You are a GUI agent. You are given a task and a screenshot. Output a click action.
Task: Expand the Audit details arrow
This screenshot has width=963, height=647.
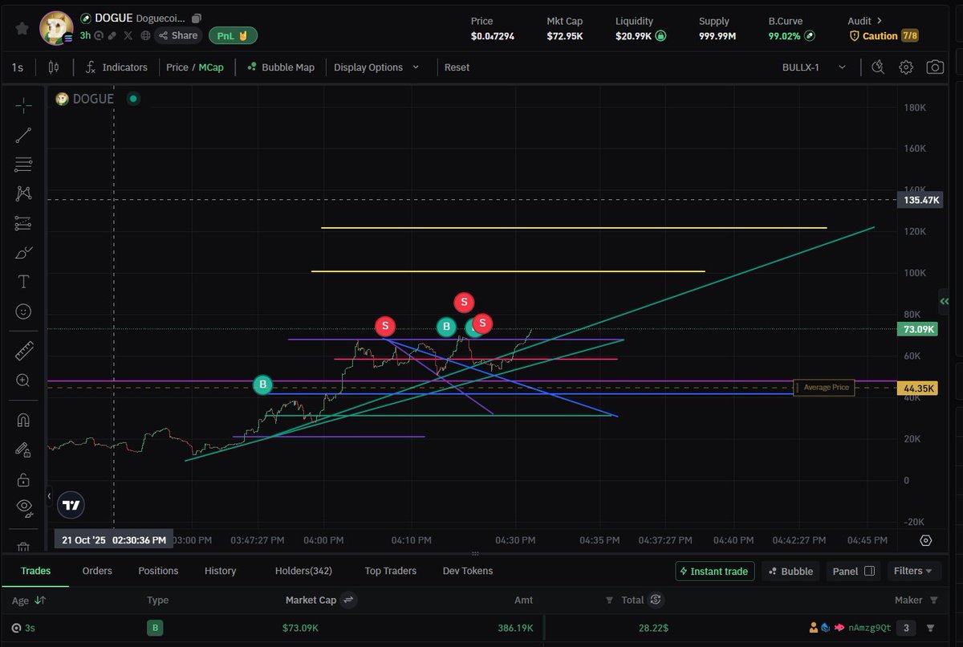pos(880,21)
